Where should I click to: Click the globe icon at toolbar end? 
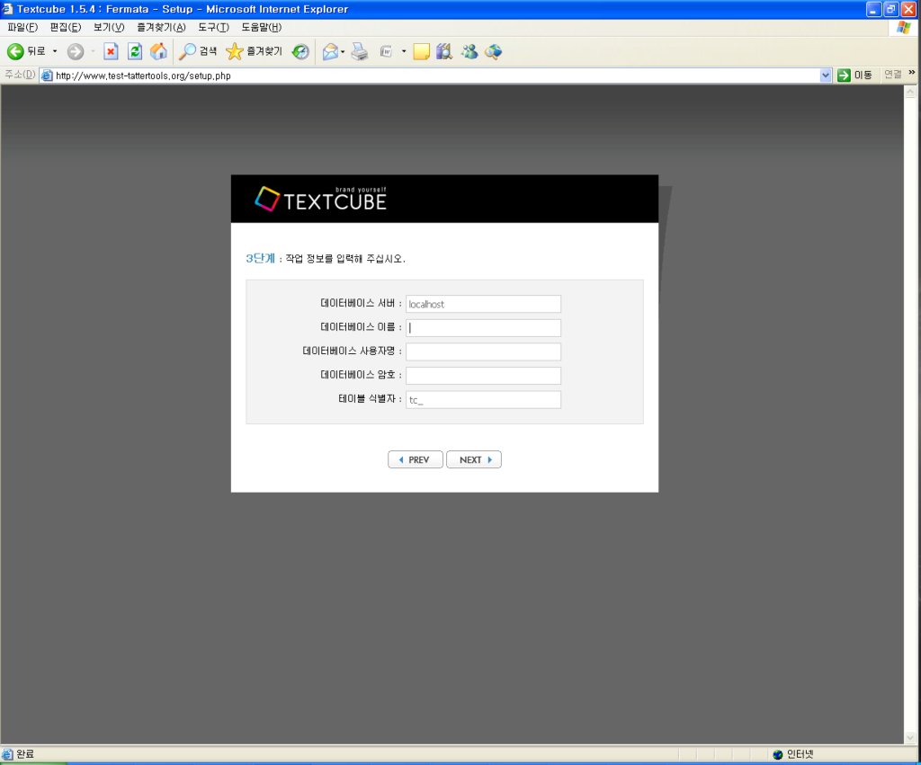pos(494,51)
